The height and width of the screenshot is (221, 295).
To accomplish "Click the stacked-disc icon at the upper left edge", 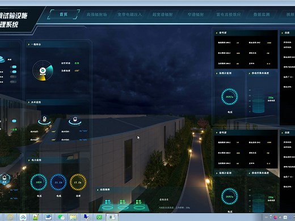I will click(2, 59).
